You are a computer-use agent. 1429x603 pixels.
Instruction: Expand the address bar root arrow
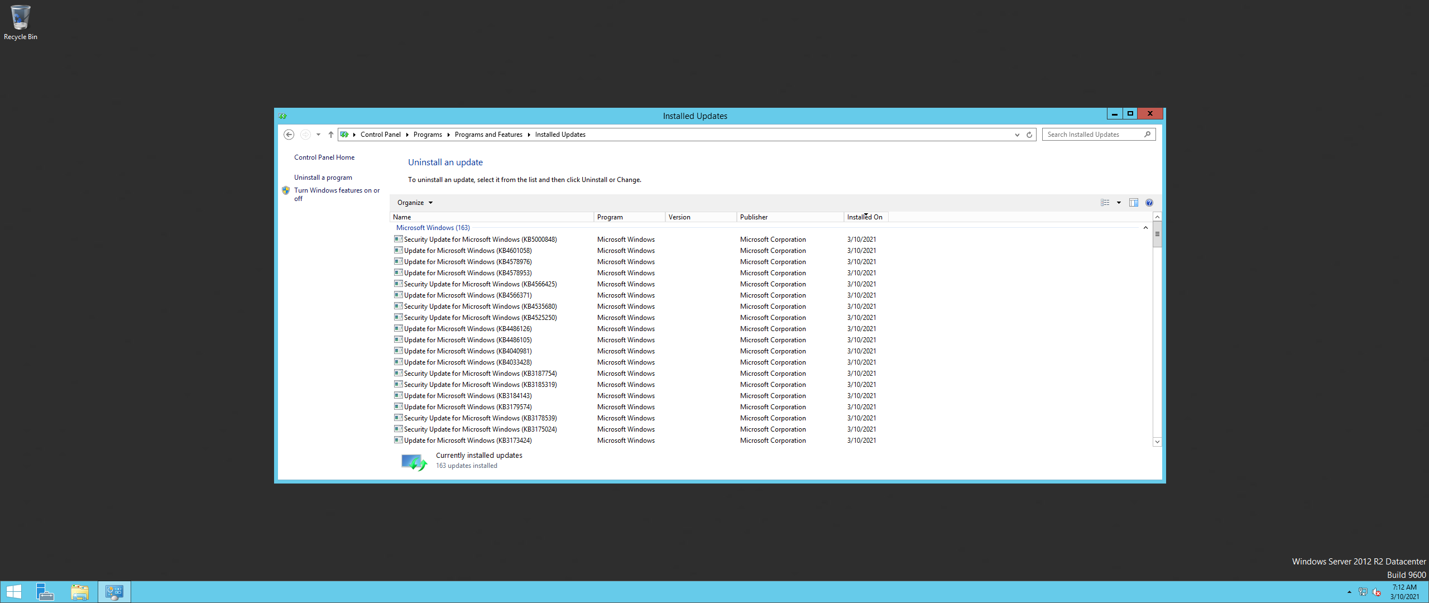354,135
